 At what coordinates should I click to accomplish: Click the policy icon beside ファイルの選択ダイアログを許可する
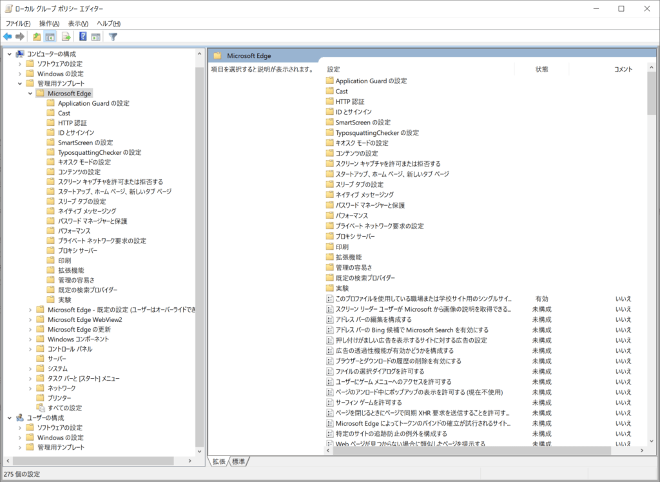click(330, 371)
